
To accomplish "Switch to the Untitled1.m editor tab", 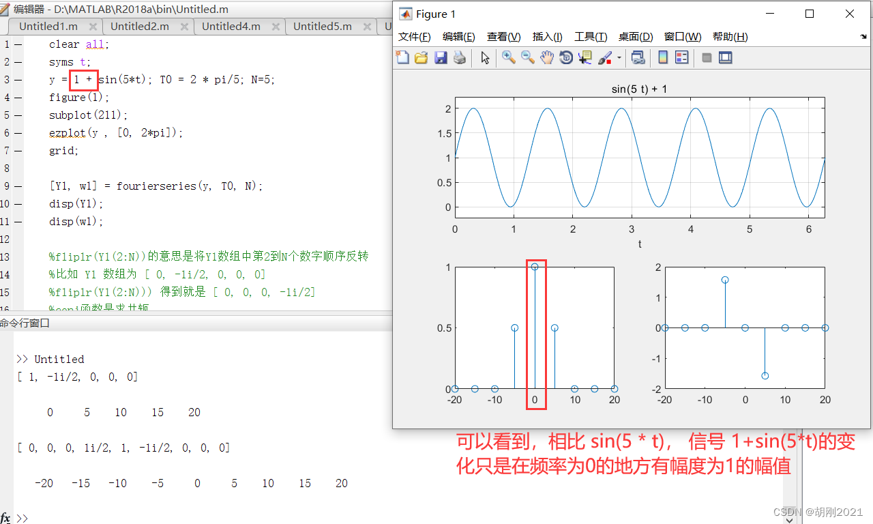I will pyautogui.click(x=48, y=27).
